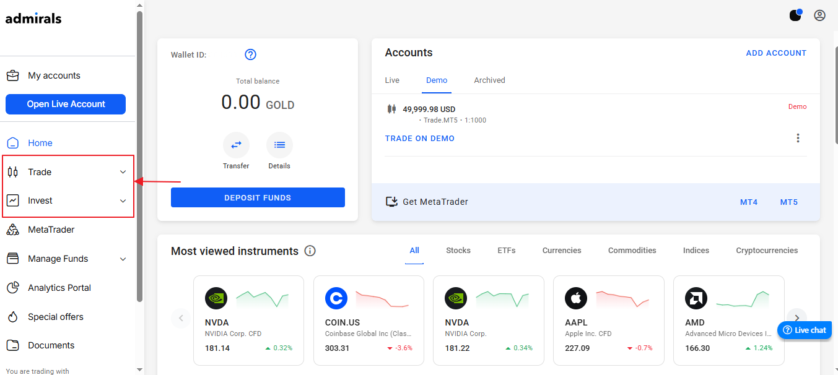Screen dimensions: 838x375
Task: Click the Documents folder icon
Action: coord(12,345)
